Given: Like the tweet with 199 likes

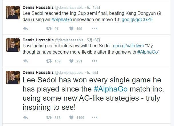Looking at the screenshot, I should [x=71, y=29].
